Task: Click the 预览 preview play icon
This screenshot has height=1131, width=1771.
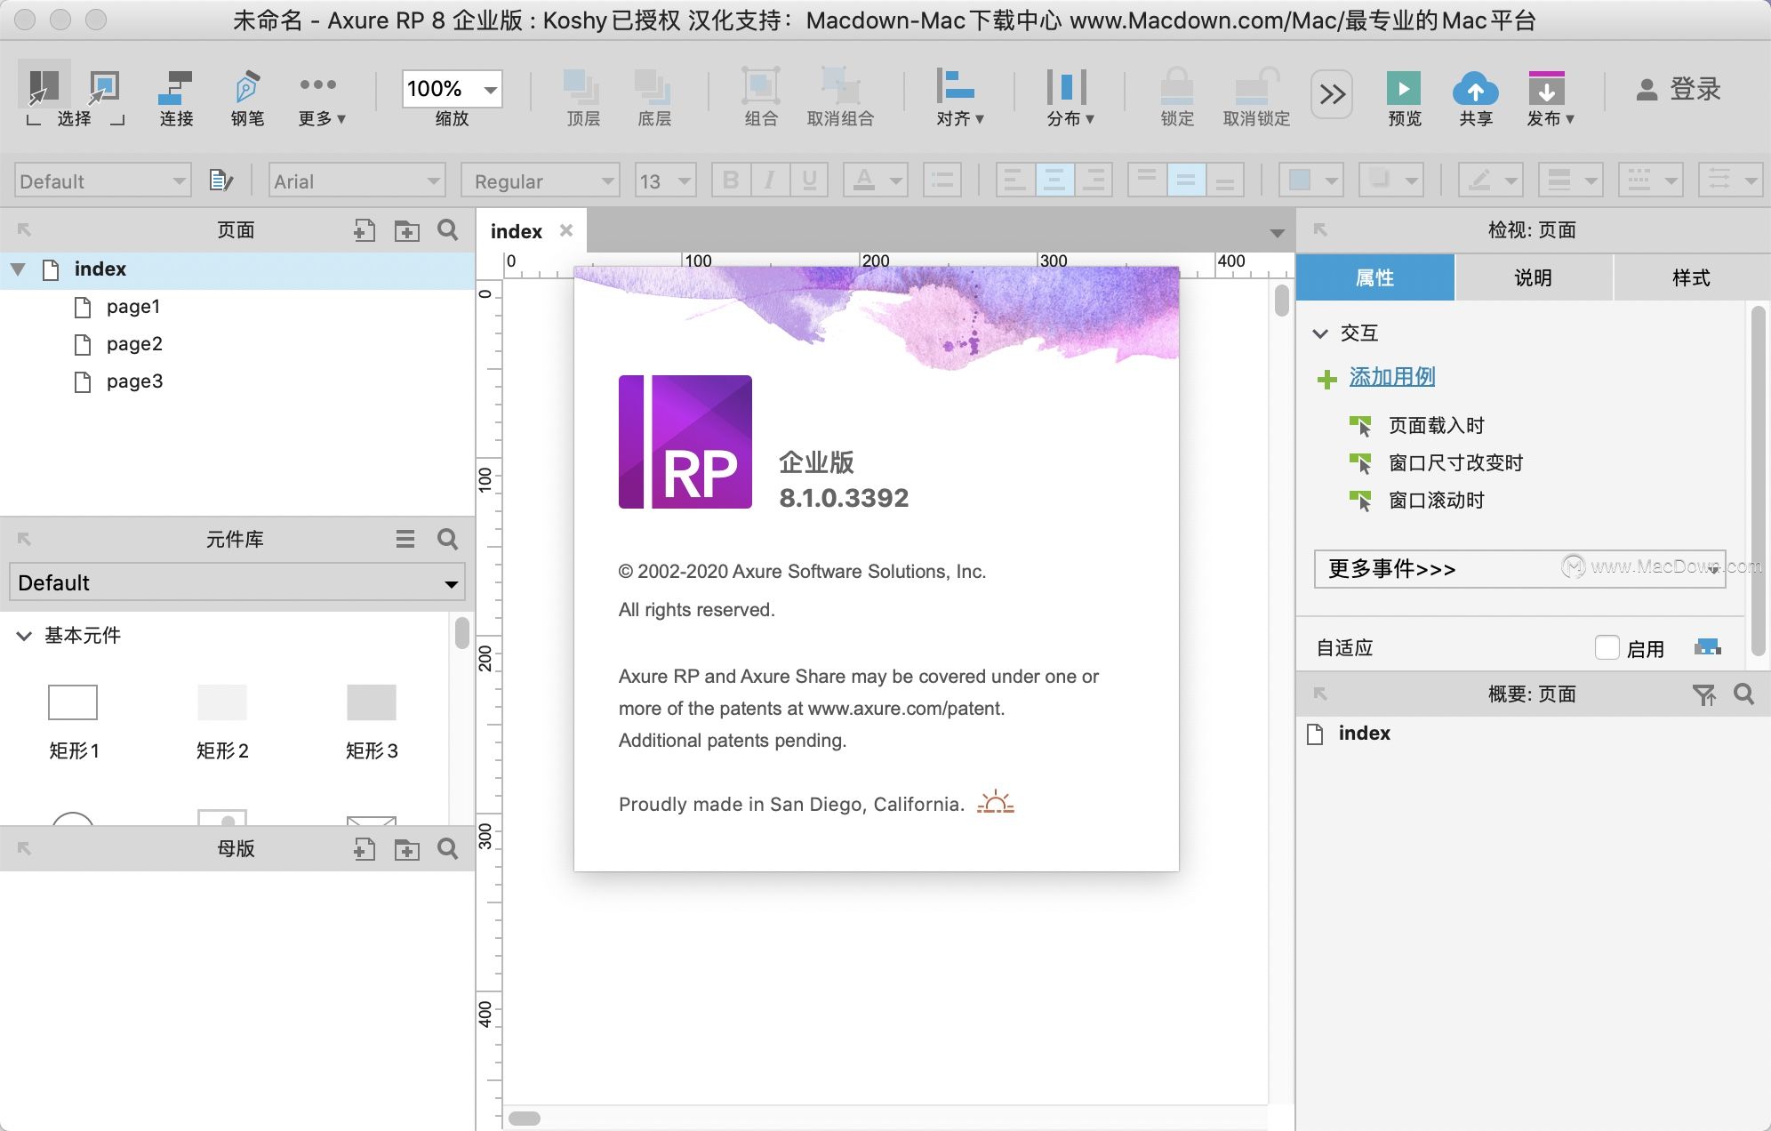Action: (x=1404, y=89)
